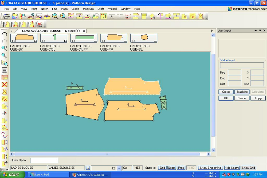This screenshot has width=267, height=178.
Task: Click the Print/Plot icon in top toolbar
Action: [7, 16]
